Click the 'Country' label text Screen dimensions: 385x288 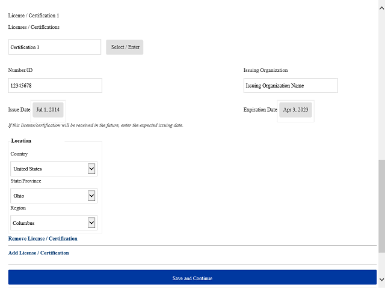coord(19,154)
